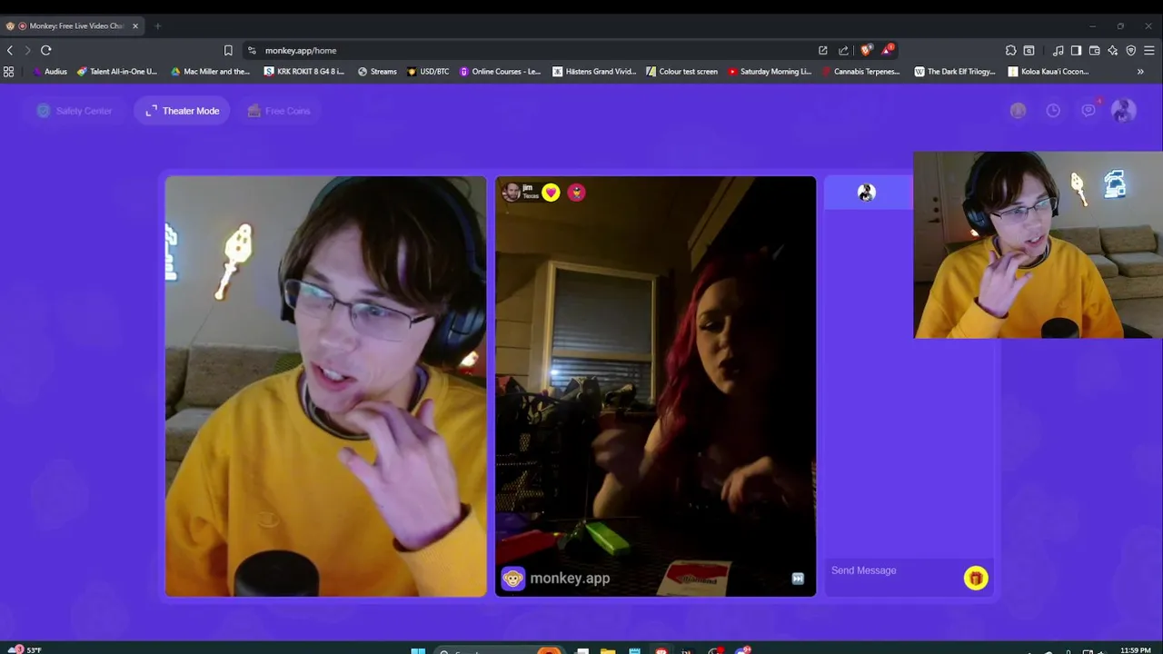Share this page using share icon
This screenshot has height=654, width=1163.
(x=843, y=51)
